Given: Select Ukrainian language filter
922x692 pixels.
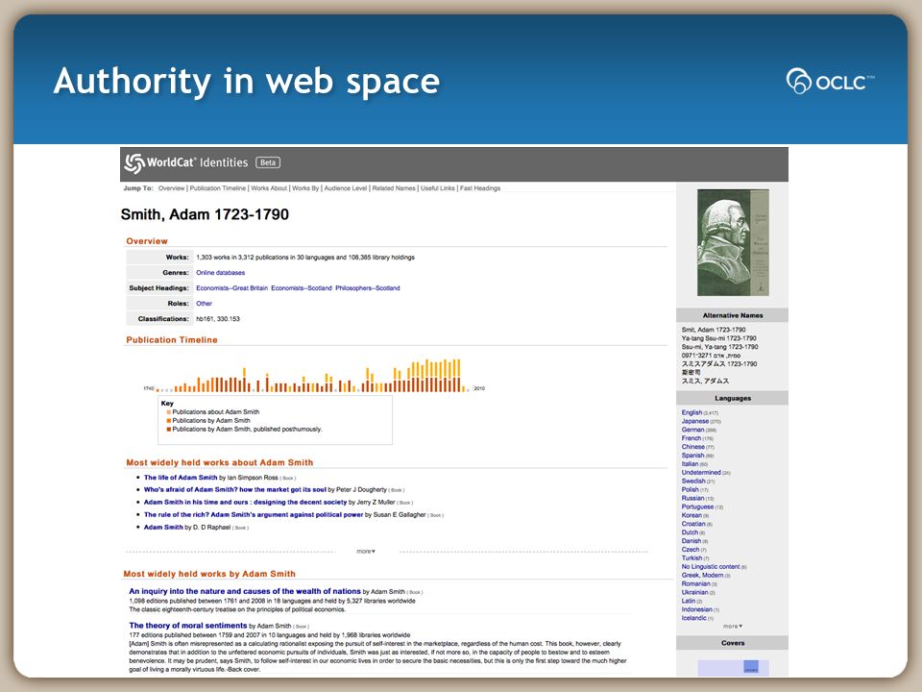Looking at the screenshot, I should [695, 592].
